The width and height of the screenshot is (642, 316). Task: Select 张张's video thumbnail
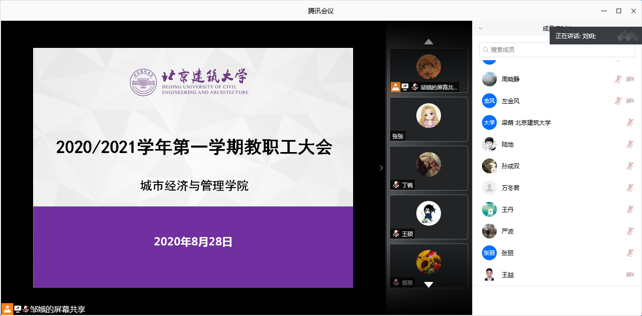428,119
